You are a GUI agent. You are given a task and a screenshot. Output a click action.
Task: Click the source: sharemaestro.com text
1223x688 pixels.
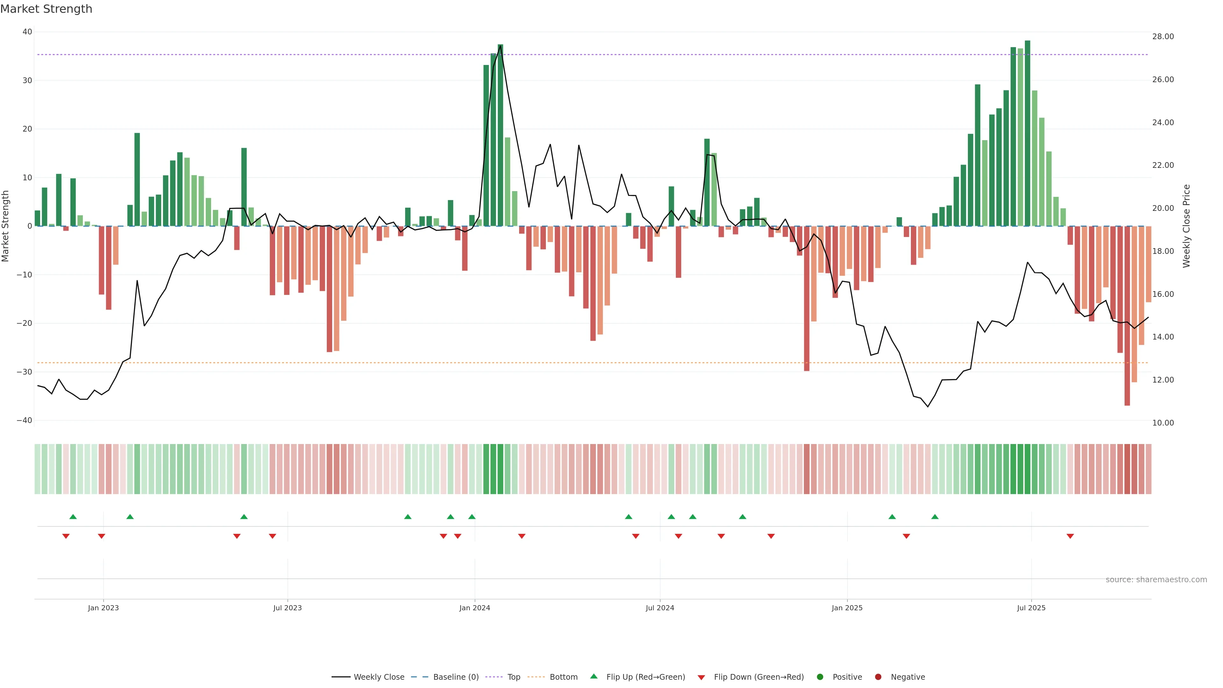click(x=1156, y=580)
